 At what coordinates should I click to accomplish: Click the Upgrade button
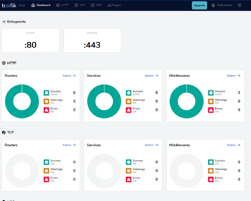click(199, 5)
